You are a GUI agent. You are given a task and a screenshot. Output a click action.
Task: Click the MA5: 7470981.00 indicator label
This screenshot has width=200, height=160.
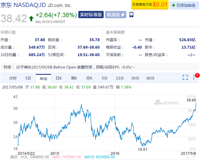(67, 157)
